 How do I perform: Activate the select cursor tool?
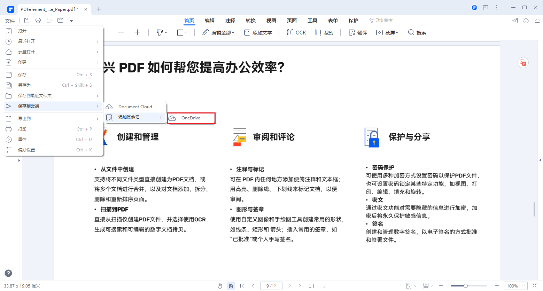(231, 286)
